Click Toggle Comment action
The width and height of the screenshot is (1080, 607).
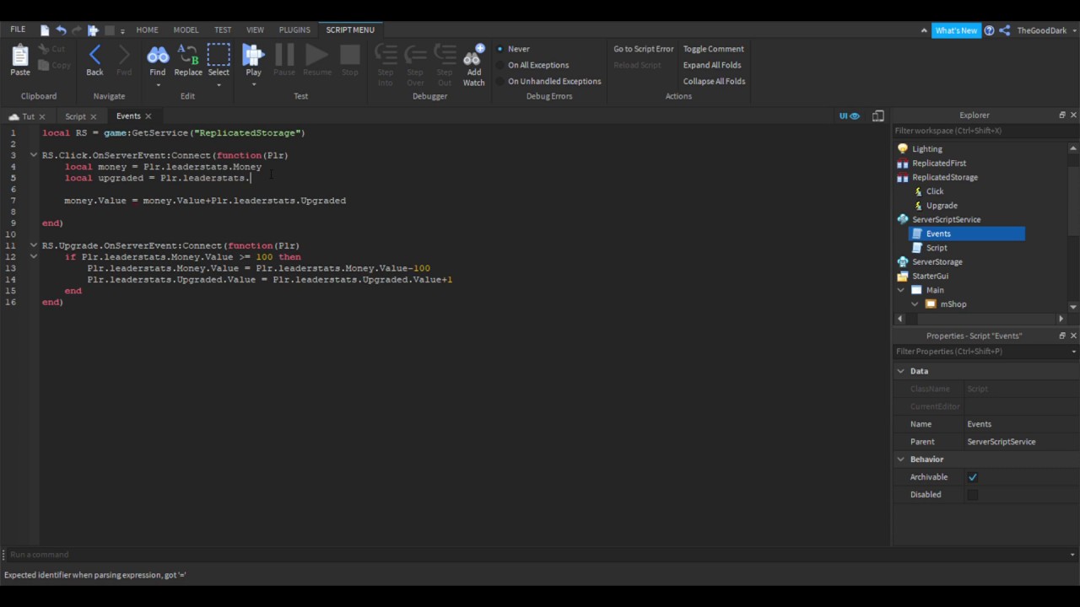pos(713,49)
